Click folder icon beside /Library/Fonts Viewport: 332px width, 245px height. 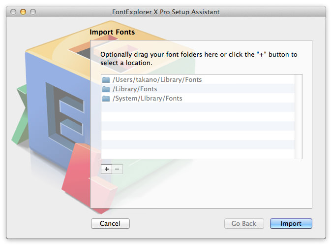click(106, 89)
